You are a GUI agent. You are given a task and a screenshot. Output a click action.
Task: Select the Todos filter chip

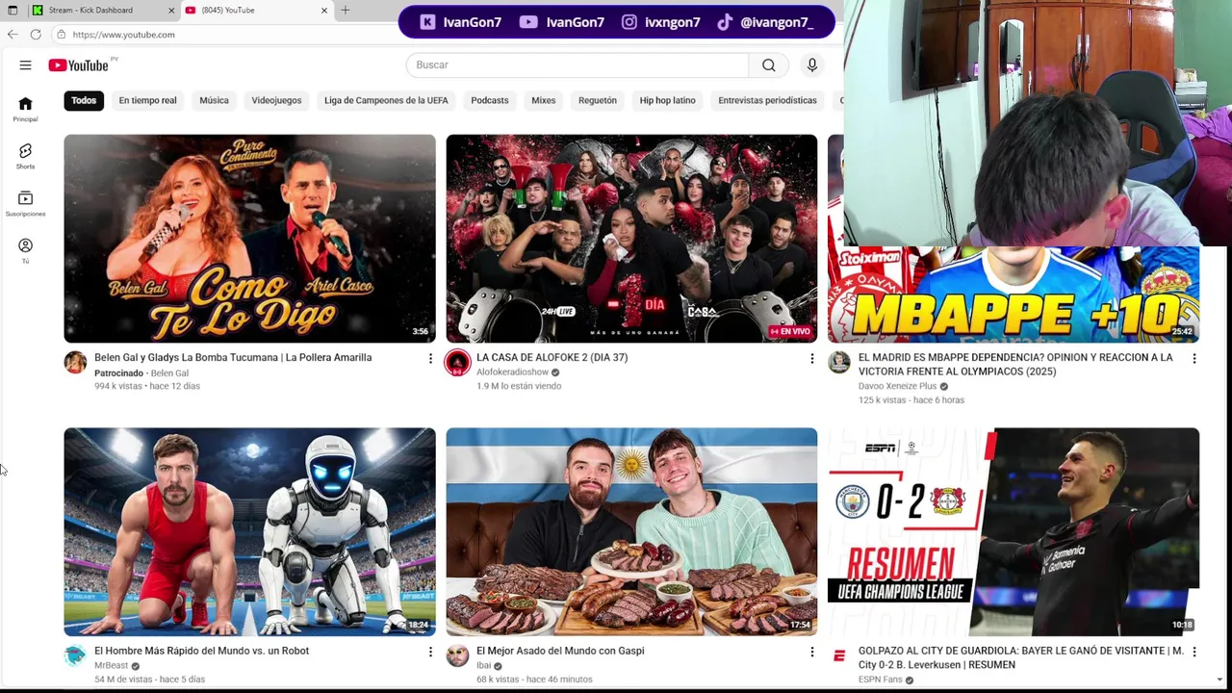click(84, 100)
